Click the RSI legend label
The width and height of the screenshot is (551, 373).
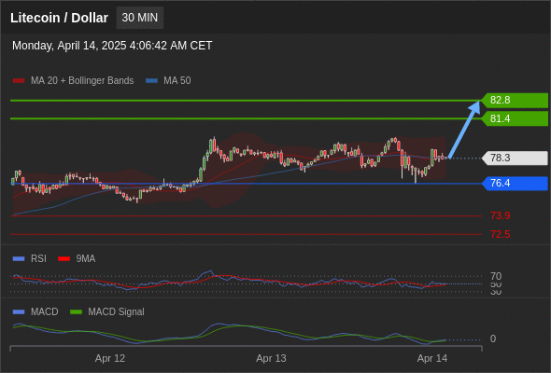(38, 259)
